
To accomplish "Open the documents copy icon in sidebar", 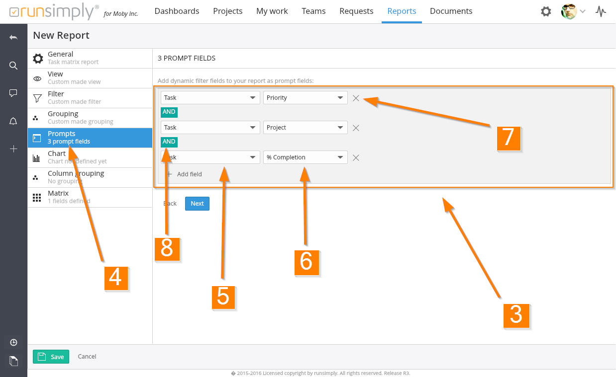I will coord(13,361).
